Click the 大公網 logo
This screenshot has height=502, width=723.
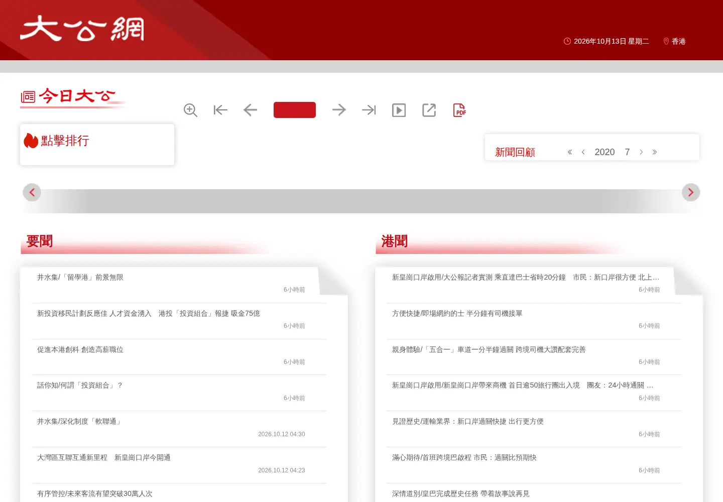(x=82, y=28)
